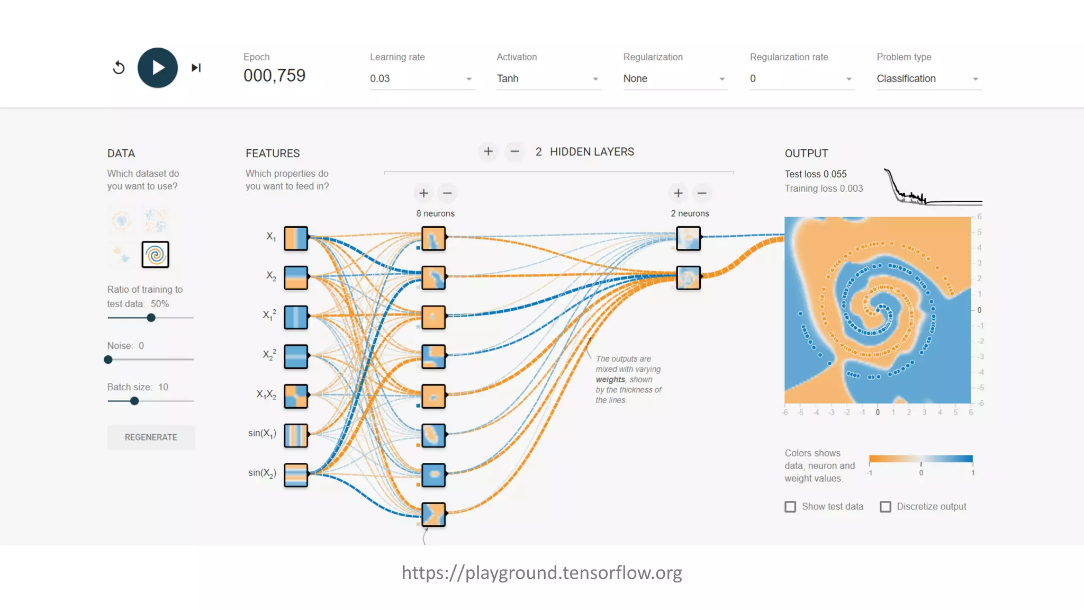Screen dimensions: 1084x610
Task: Click the output spiral heatmap
Action: (878, 310)
